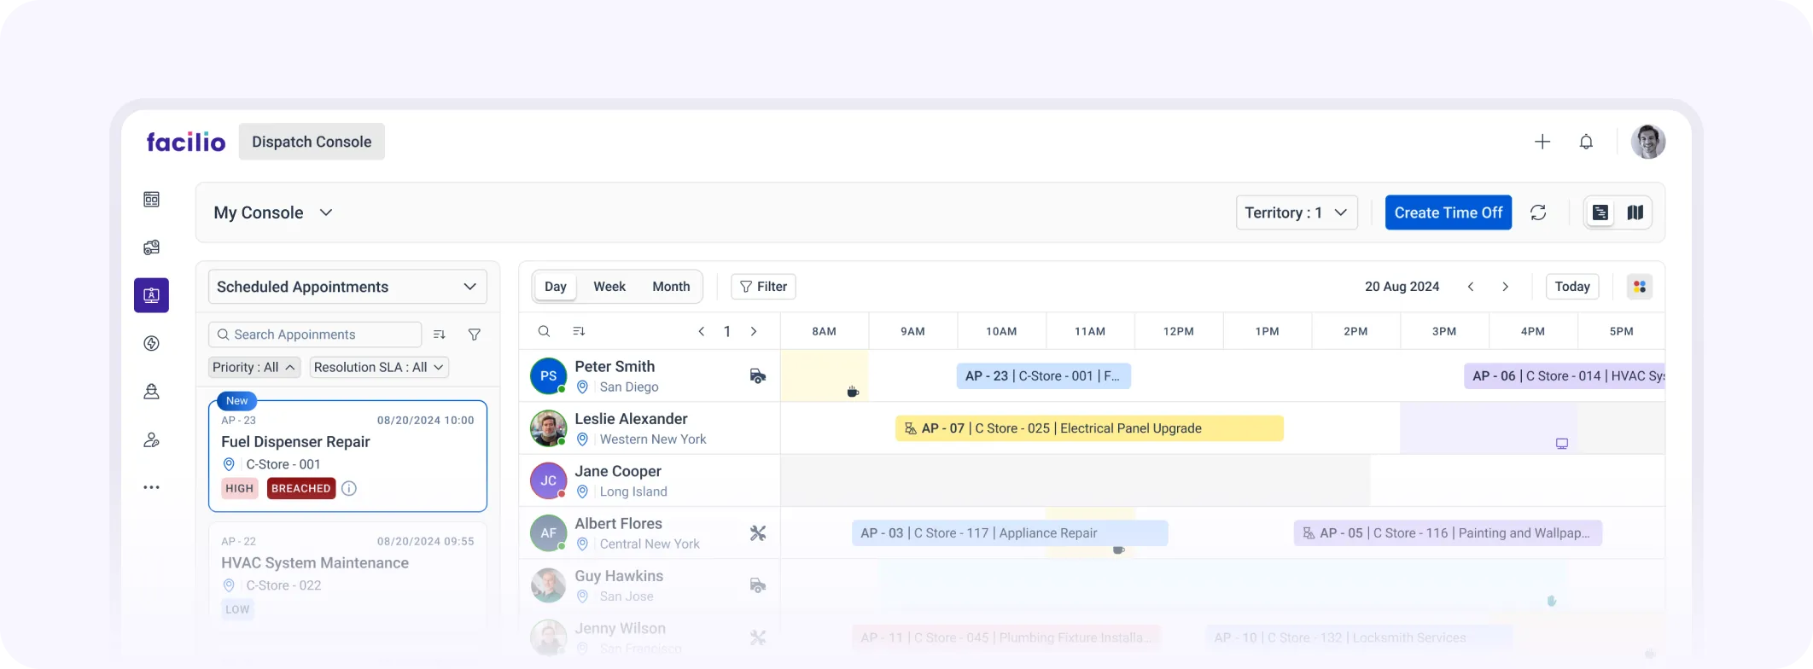The image size is (1813, 669).
Task: Click the Today button
Action: [1571, 287]
